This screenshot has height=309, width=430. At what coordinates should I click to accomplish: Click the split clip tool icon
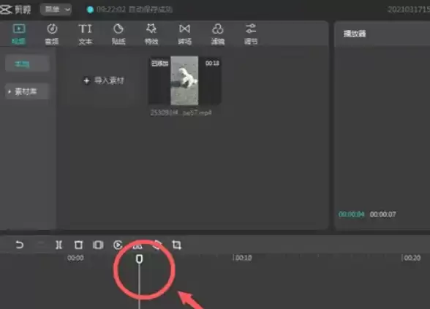coord(59,245)
